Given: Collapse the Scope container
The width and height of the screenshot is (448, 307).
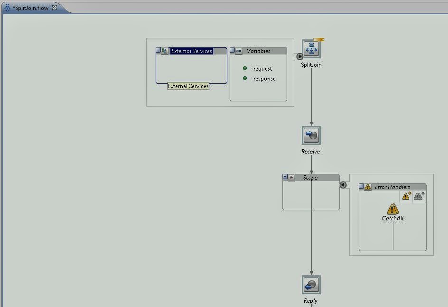Looking at the screenshot, I should [285, 177].
